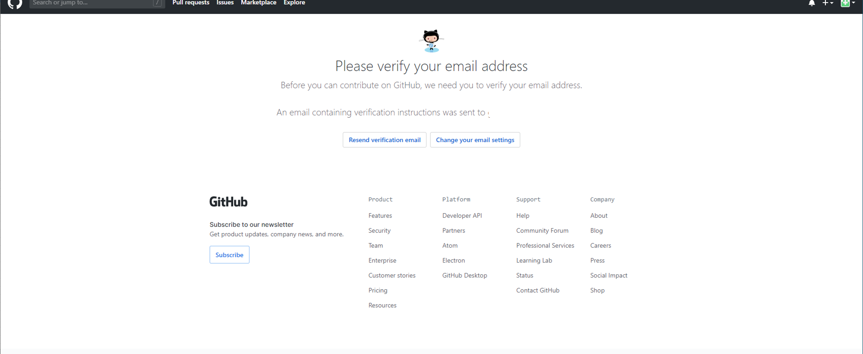Click Change your email settings button
This screenshot has width=863, height=354.
coord(475,140)
